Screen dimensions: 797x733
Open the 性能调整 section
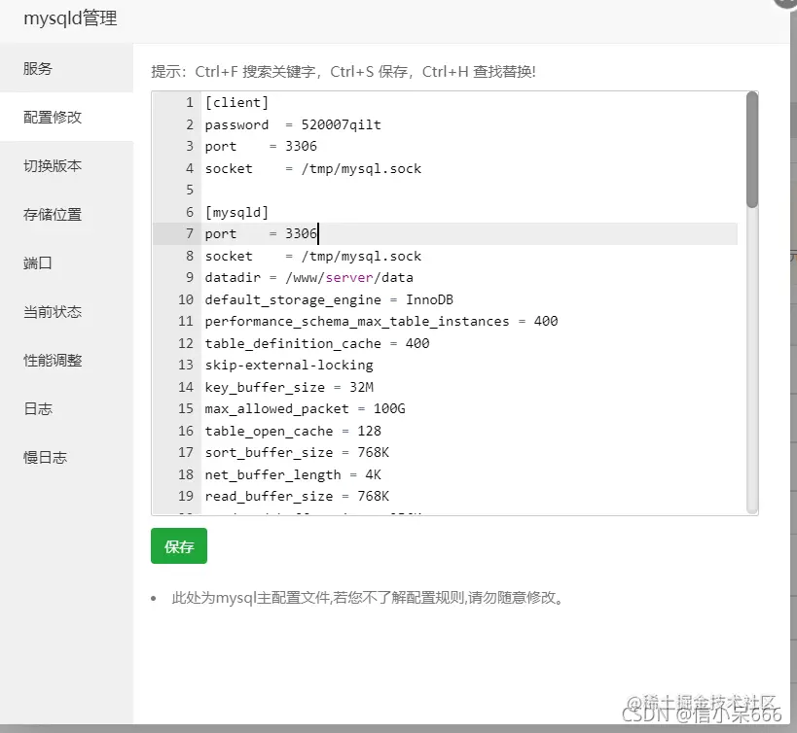click(53, 360)
